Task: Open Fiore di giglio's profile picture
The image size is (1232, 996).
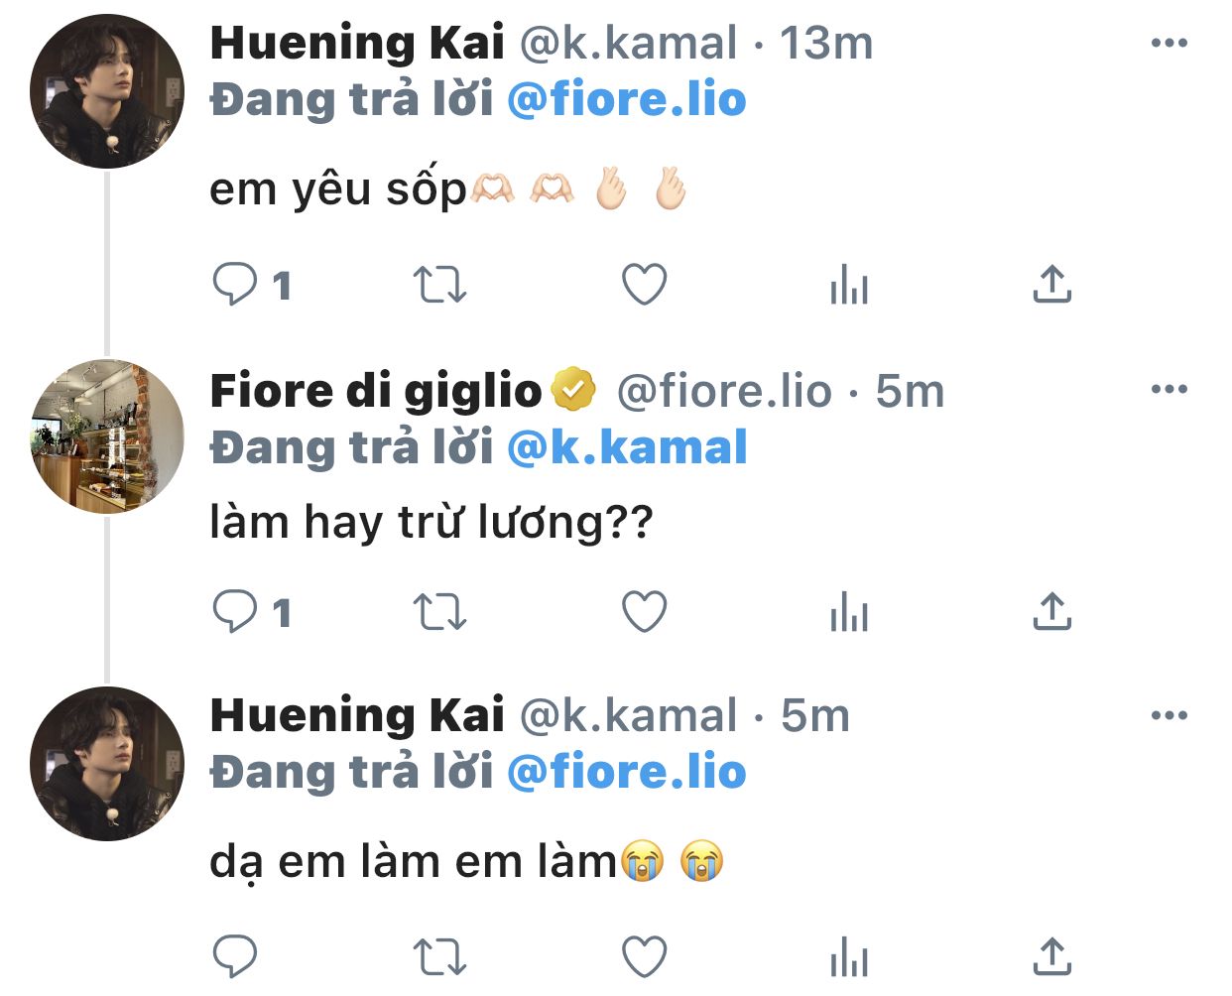Action: pos(107,436)
